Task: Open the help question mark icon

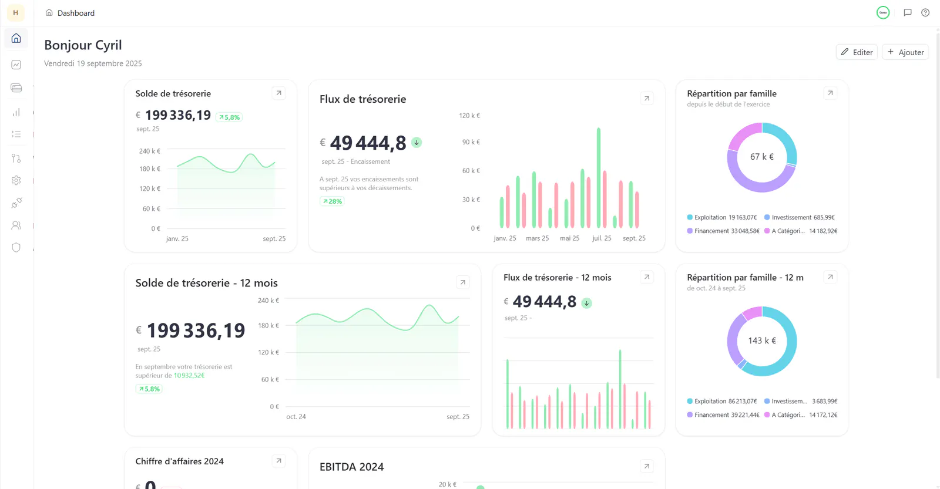Action: (925, 12)
